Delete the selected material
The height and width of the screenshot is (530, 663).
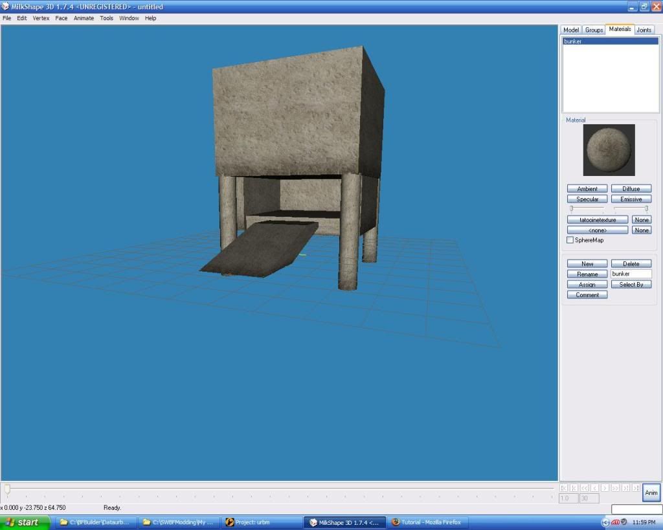pyautogui.click(x=631, y=264)
